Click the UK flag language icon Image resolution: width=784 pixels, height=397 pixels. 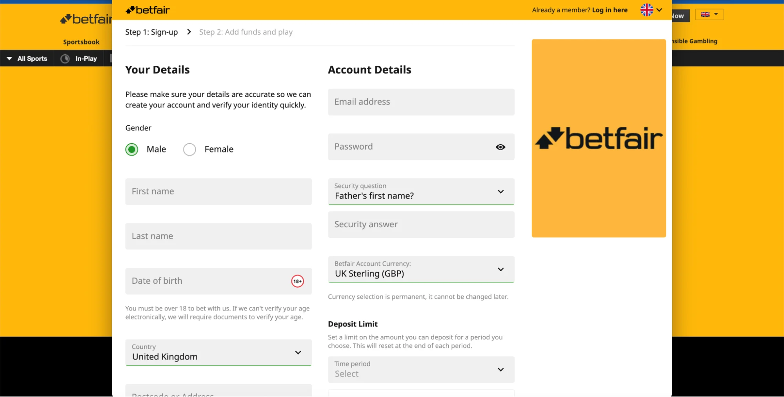647,10
